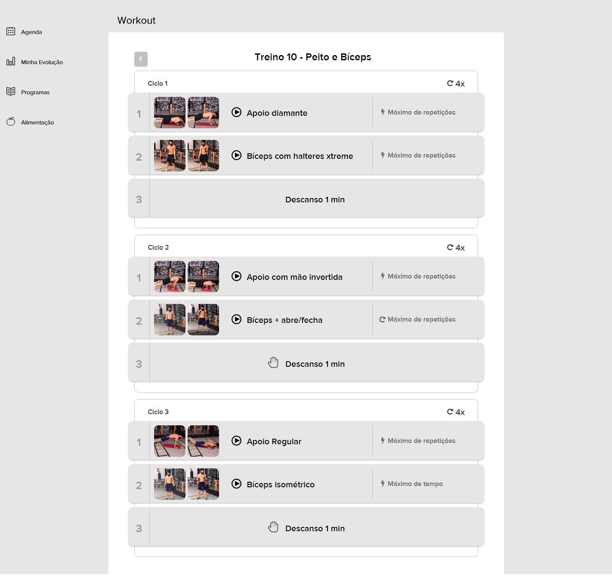Viewport: 612px width, 576px height.
Task: Click the hand icon in Ciclo 3 Descanso
Action: pyautogui.click(x=273, y=527)
